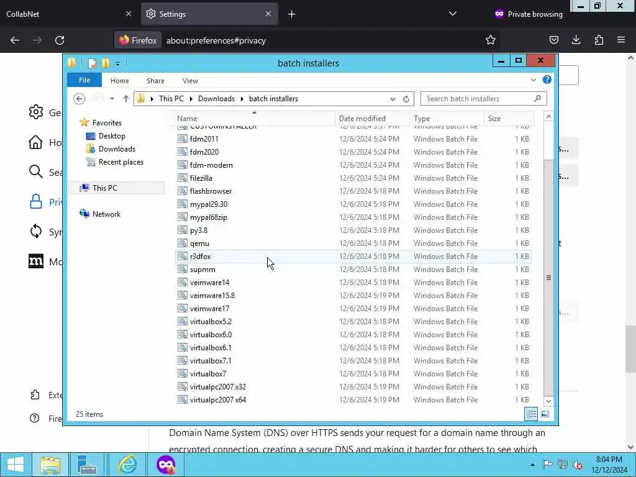Open Firefox hamburger application menu
Viewport: 636px width, 477px height.
click(x=621, y=40)
